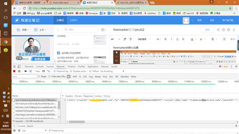
Task: Open Chrome from Windows taskbar
Action: tap(6, 42)
